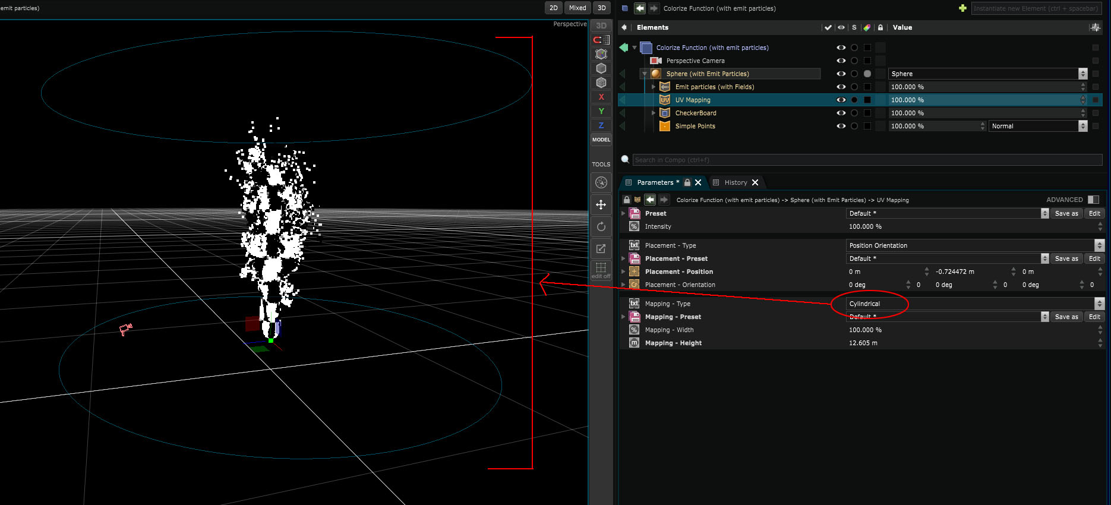Click the blue Z axis button

pyautogui.click(x=601, y=125)
